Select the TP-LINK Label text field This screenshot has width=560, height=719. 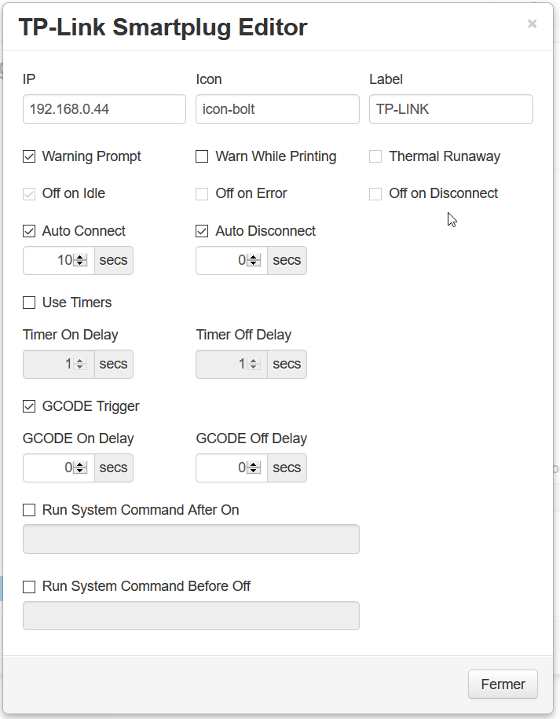(451, 109)
